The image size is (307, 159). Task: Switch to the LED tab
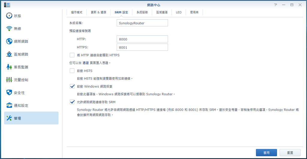(179, 12)
